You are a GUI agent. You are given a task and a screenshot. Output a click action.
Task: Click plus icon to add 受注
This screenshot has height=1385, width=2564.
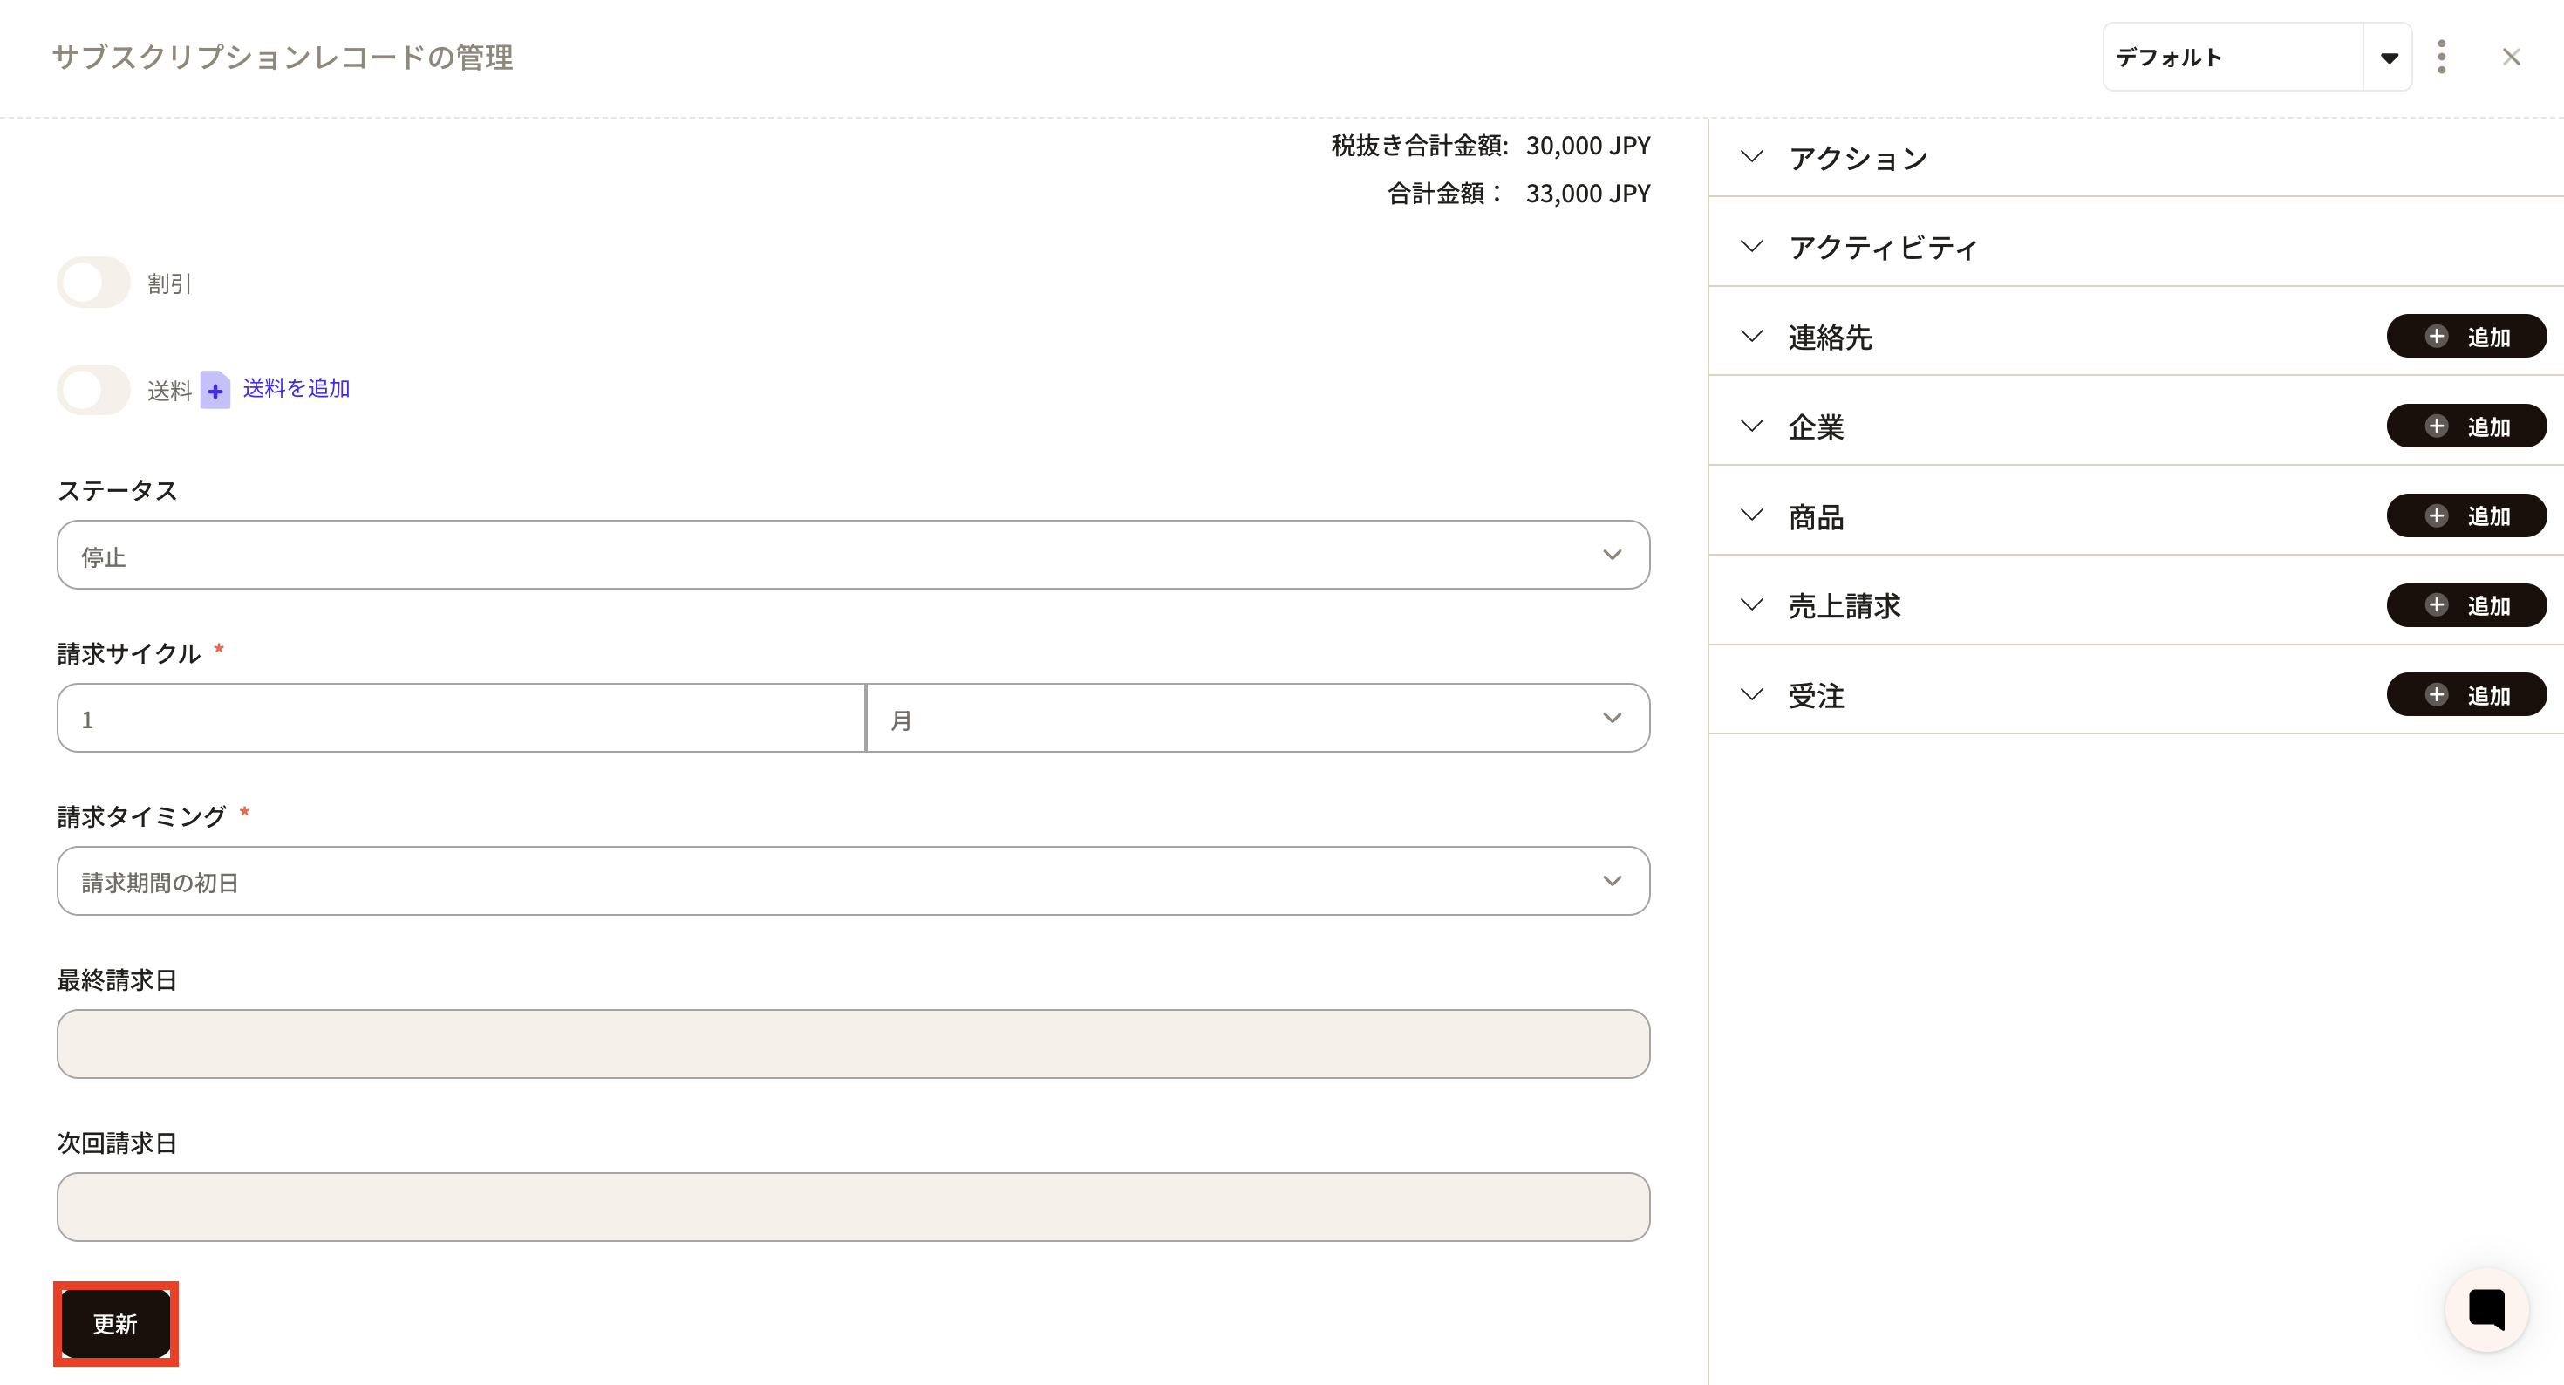click(x=2436, y=695)
